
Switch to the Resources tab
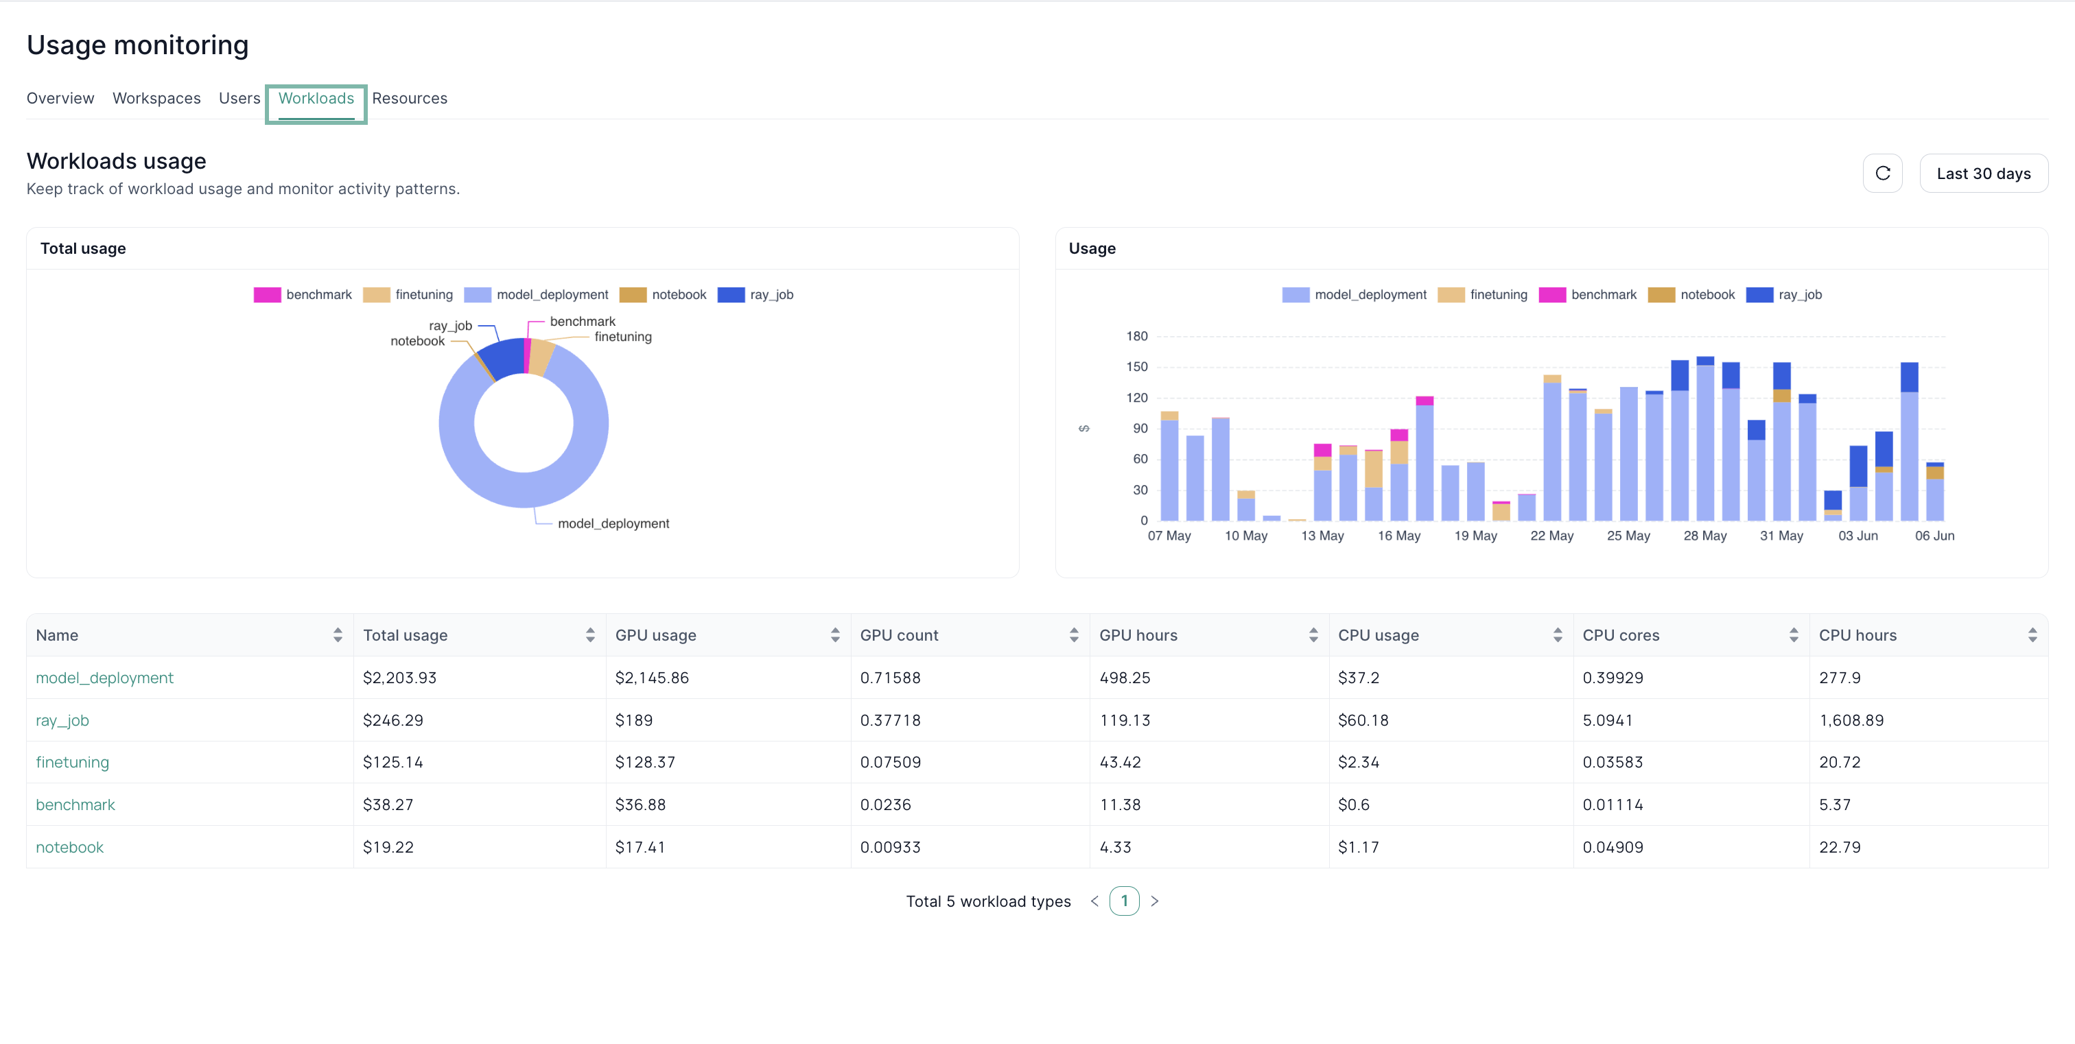coord(409,98)
